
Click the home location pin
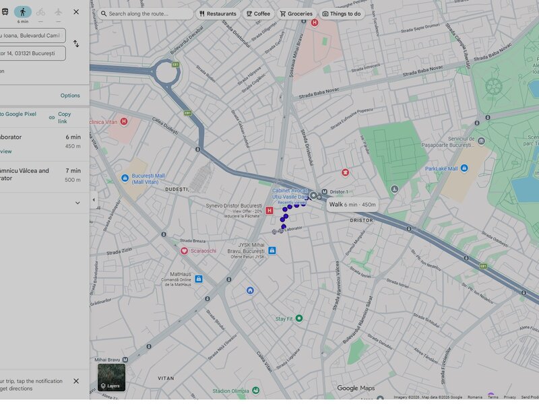click(250, 291)
